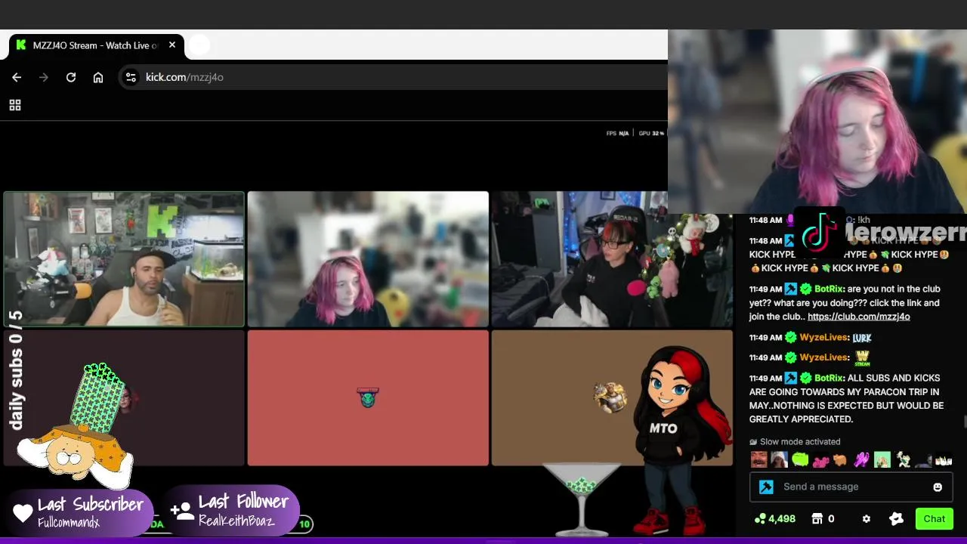Focus the kick.com/mzzj4o address bar
The image size is (967, 544).
(393, 77)
